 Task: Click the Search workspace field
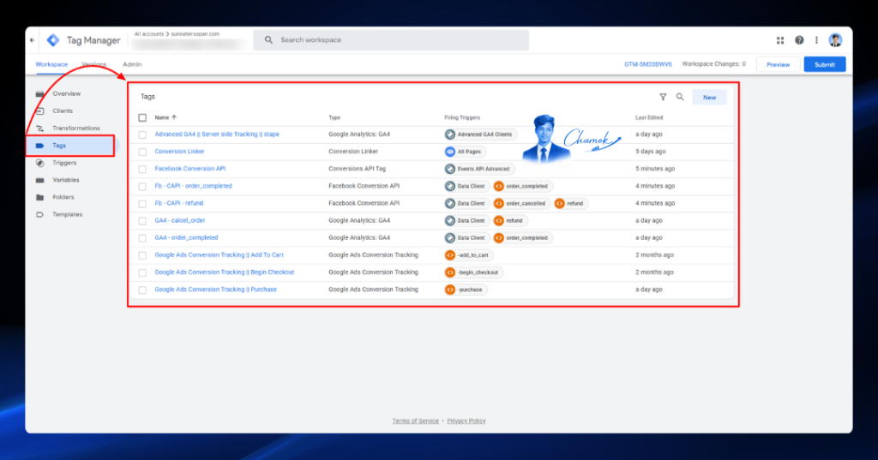click(x=391, y=40)
